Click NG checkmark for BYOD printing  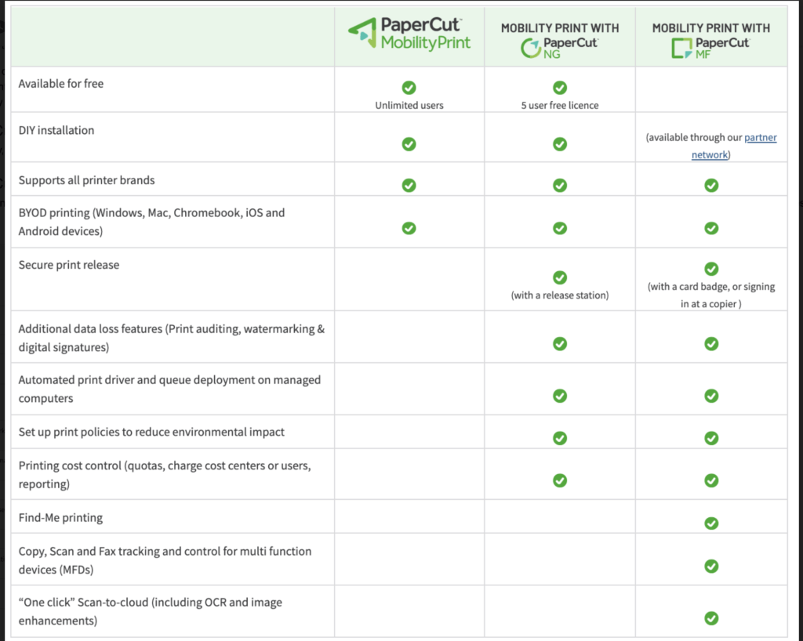pyautogui.click(x=560, y=228)
